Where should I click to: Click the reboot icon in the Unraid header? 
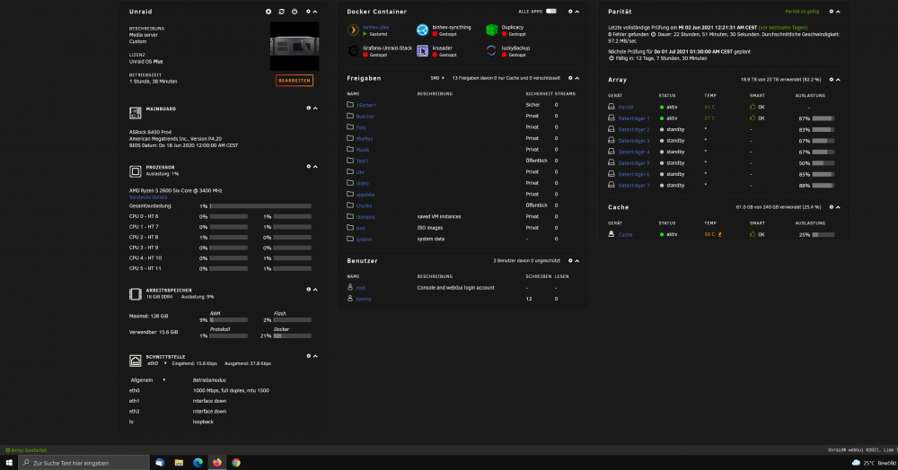point(281,12)
